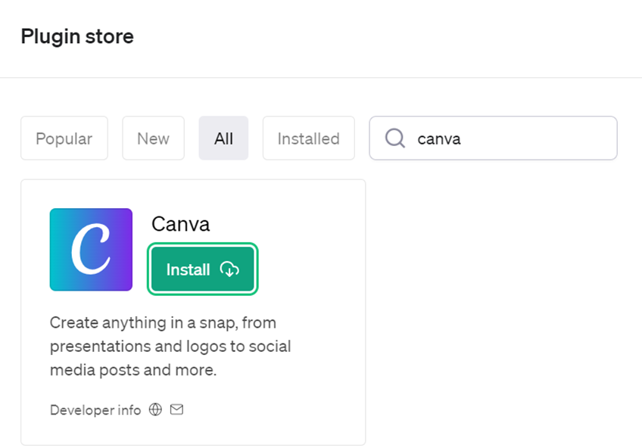Click the download cloud icon inside Install

(x=229, y=269)
